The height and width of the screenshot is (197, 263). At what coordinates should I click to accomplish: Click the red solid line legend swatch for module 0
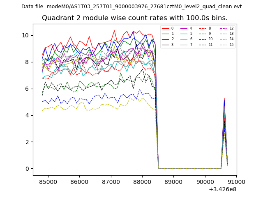tap(165, 28)
